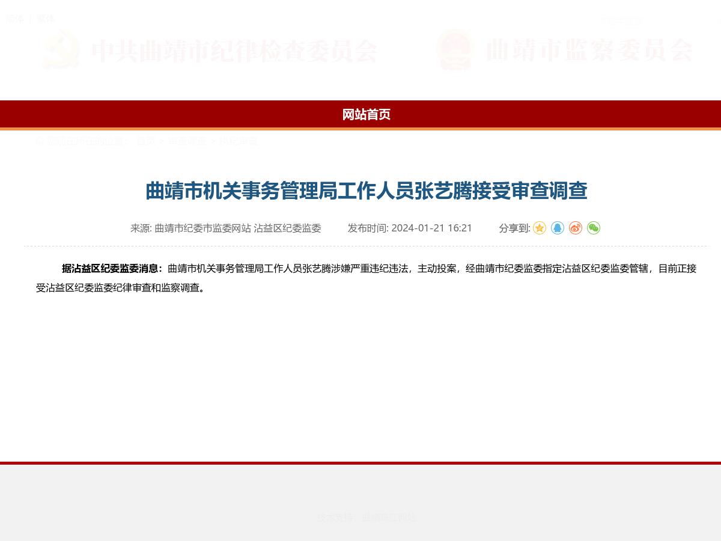Click the 沾益区纪委监委 source link
The width and height of the screenshot is (721, 541).
click(288, 228)
